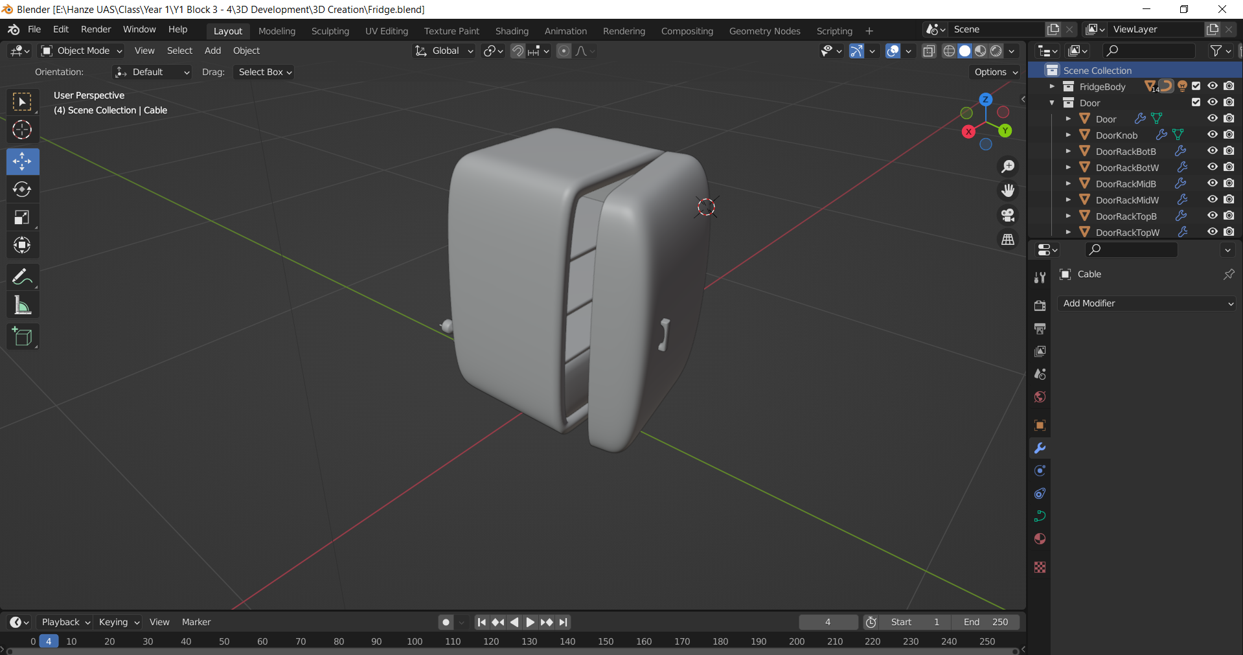The image size is (1243, 655).
Task: Open the Tool properties tab
Action: (x=1040, y=277)
